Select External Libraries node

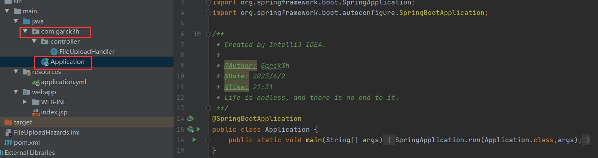click(x=30, y=153)
